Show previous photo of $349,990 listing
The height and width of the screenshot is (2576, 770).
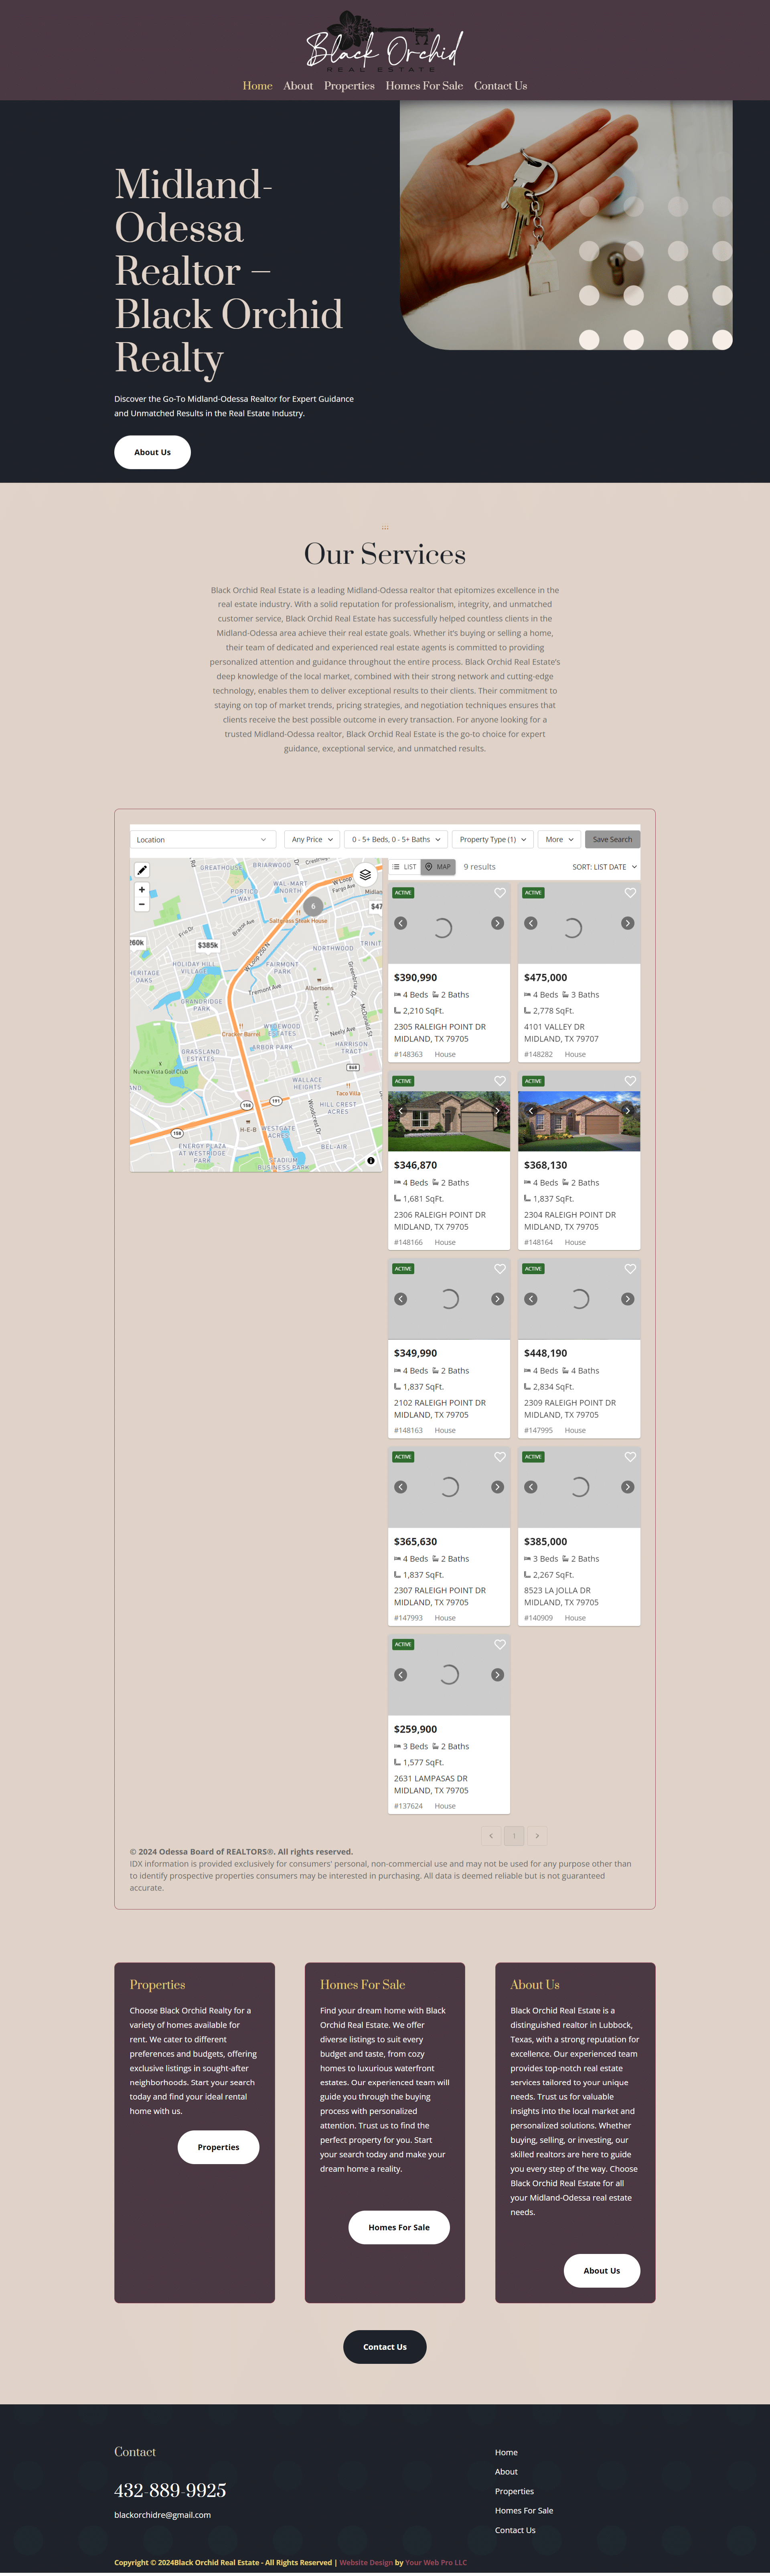coord(401,1299)
